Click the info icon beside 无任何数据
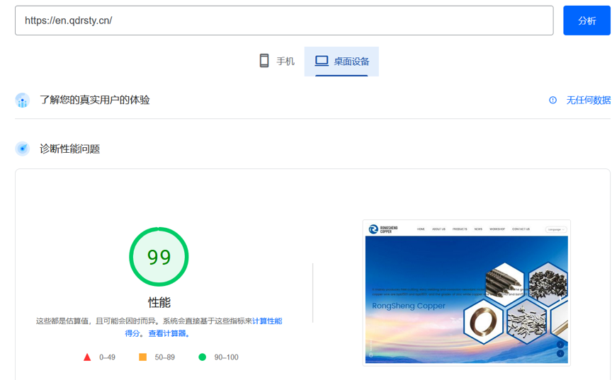Screen dimensions: 612x380 click(x=553, y=100)
